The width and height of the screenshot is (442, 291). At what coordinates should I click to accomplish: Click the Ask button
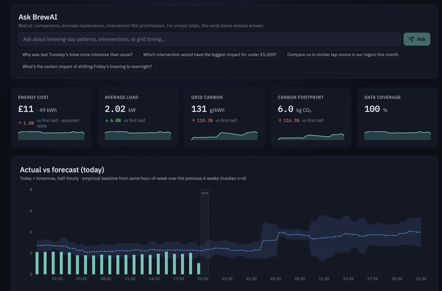[417, 39]
